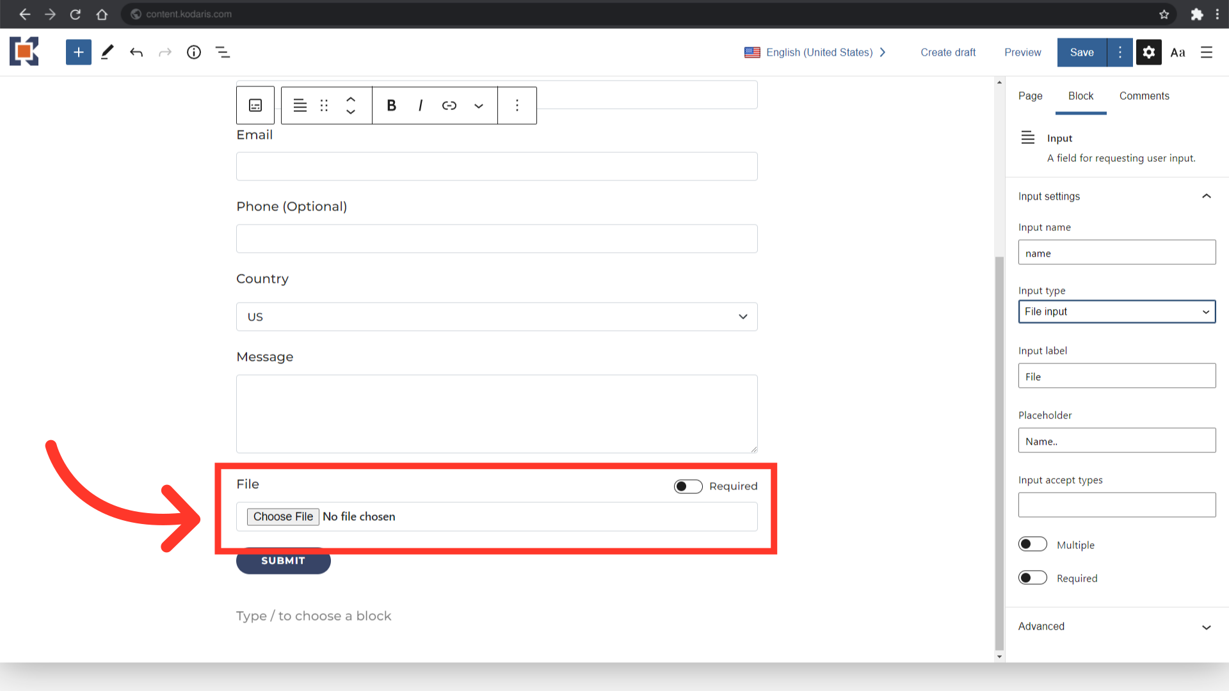
Task: Click the Save button
Action: 1082,52
